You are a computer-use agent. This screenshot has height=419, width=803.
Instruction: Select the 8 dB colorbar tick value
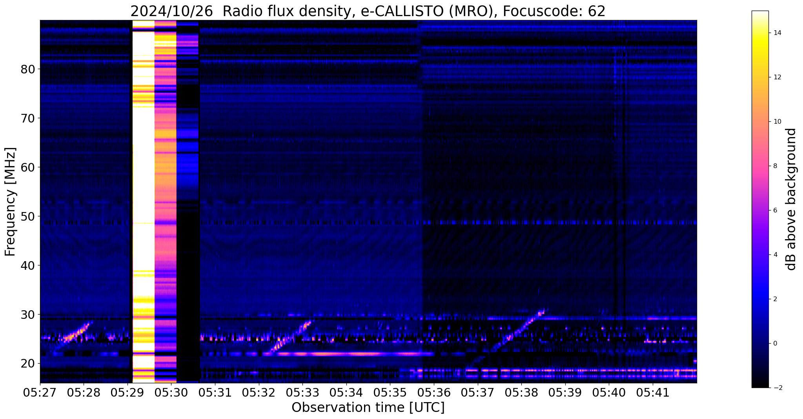tap(775, 166)
